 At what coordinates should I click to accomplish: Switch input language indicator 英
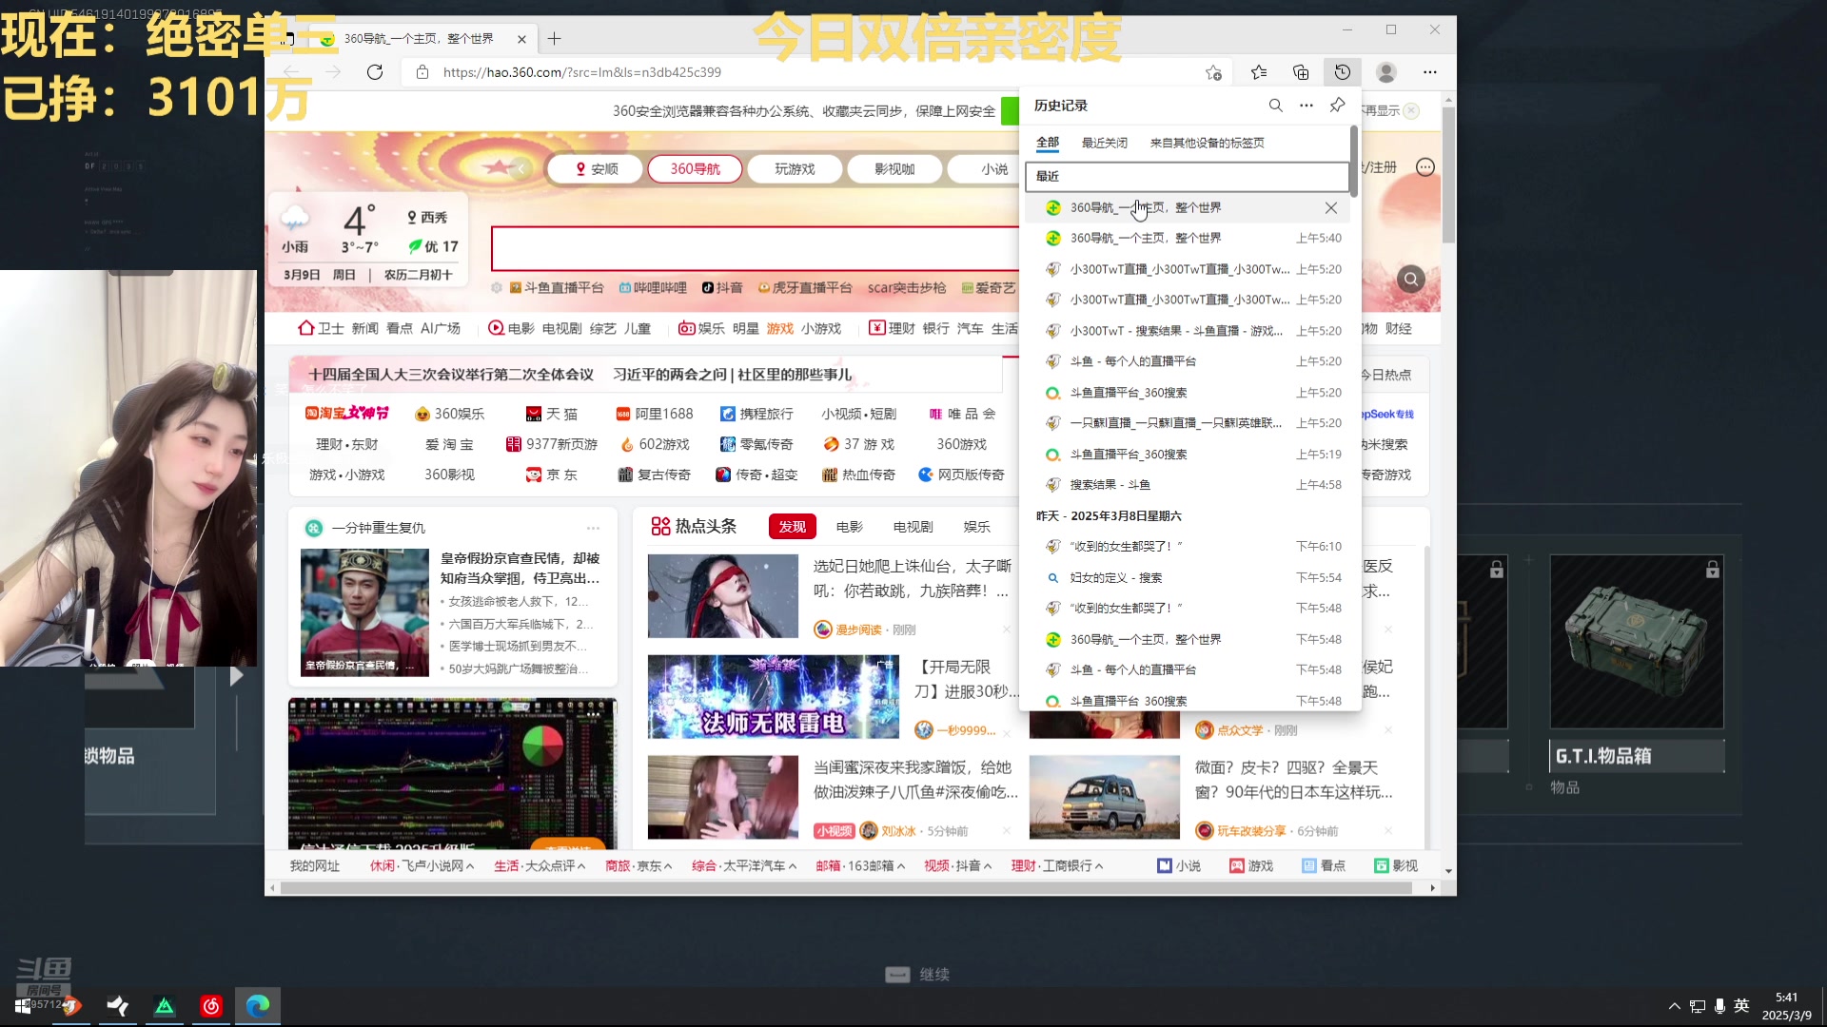[1741, 1006]
